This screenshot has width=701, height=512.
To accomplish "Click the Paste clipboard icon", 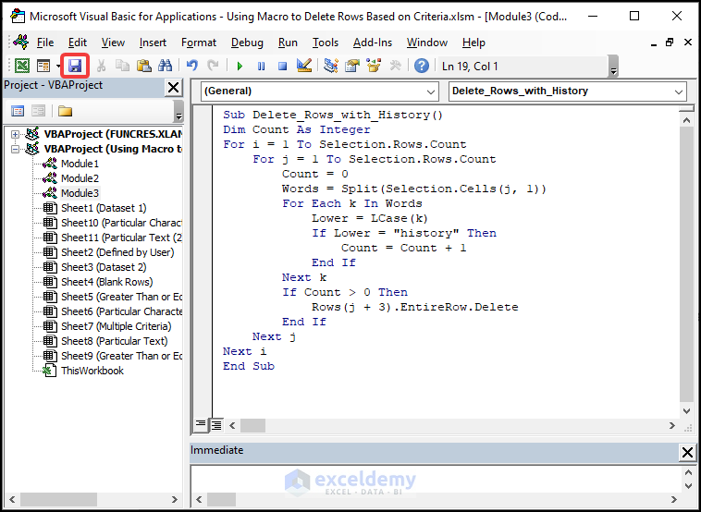I will click(143, 67).
